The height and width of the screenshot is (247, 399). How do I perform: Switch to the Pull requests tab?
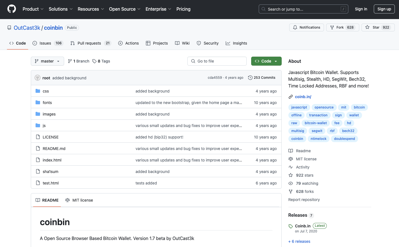(x=91, y=43)
